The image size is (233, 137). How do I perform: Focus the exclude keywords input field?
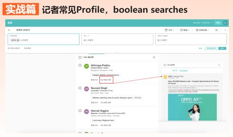(x=191, y=39)
